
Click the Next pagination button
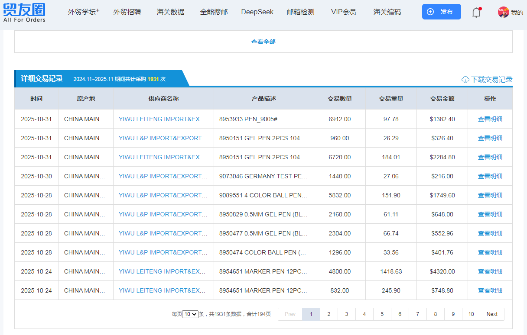click(x=491, y=314)
